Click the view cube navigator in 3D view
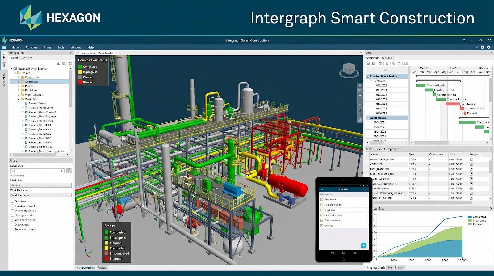 point(349,70)
